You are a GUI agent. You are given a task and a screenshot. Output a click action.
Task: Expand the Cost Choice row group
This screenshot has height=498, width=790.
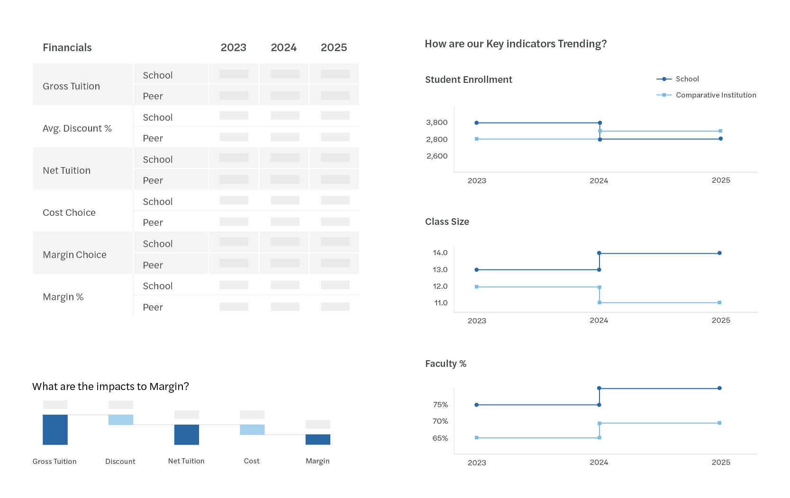(x=69, y=213)
